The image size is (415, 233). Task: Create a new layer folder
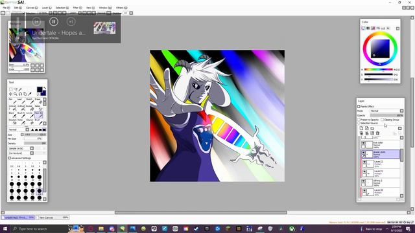372,128
